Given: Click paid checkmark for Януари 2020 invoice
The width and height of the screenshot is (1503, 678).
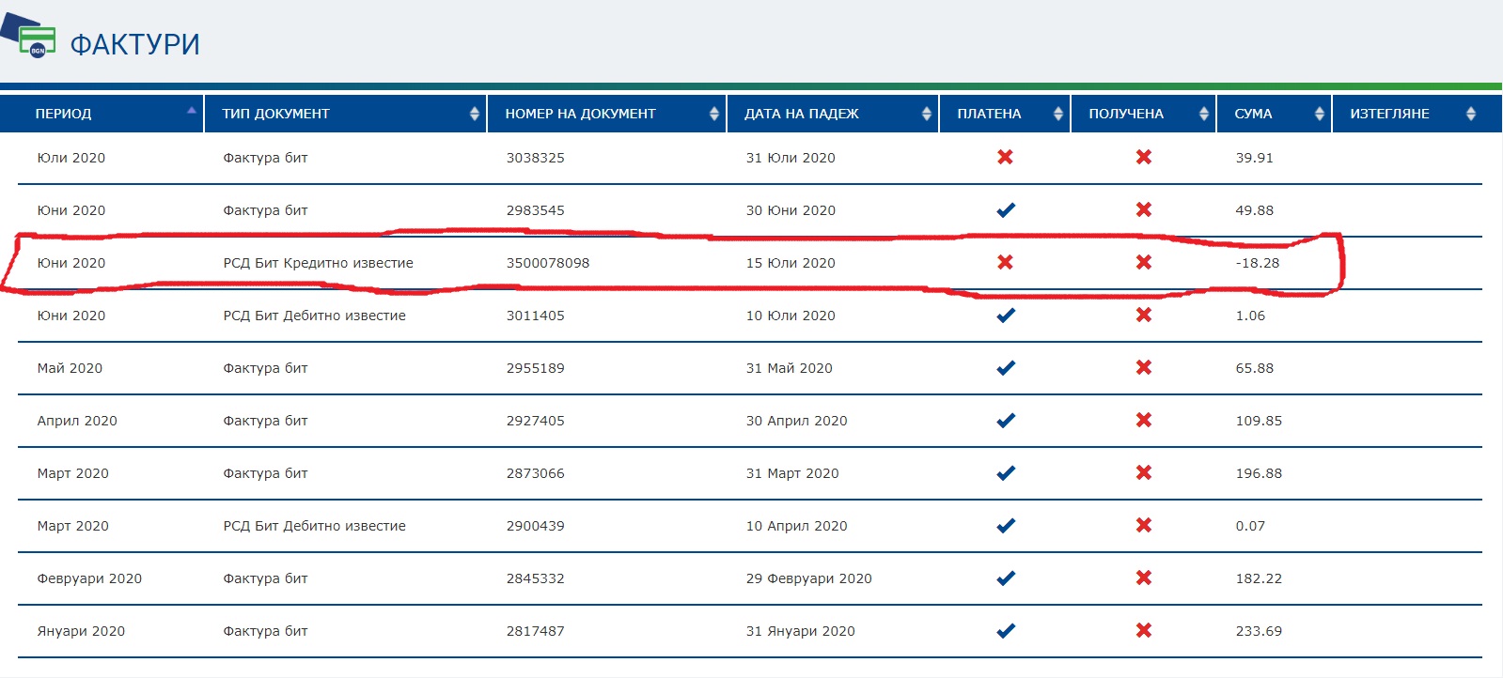Looking at the screenshot, I should click(x=1005, y=631).
